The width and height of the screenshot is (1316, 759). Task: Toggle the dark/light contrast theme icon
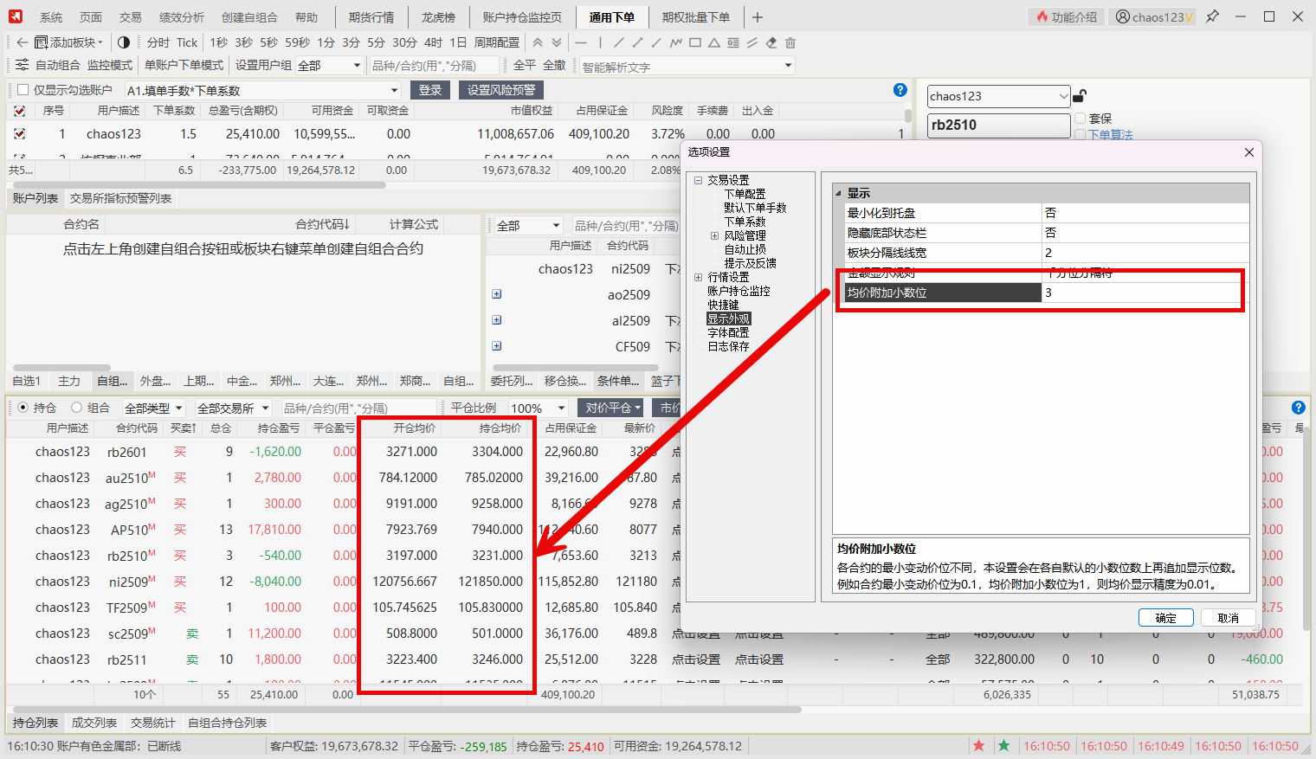pos(124,42)
